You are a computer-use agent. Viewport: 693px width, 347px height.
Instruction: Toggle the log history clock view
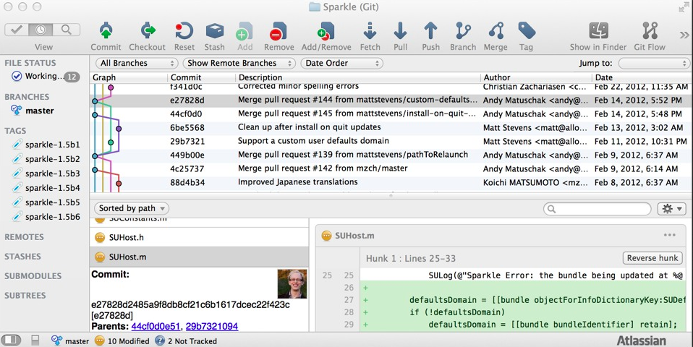click(x=41, y=30)
